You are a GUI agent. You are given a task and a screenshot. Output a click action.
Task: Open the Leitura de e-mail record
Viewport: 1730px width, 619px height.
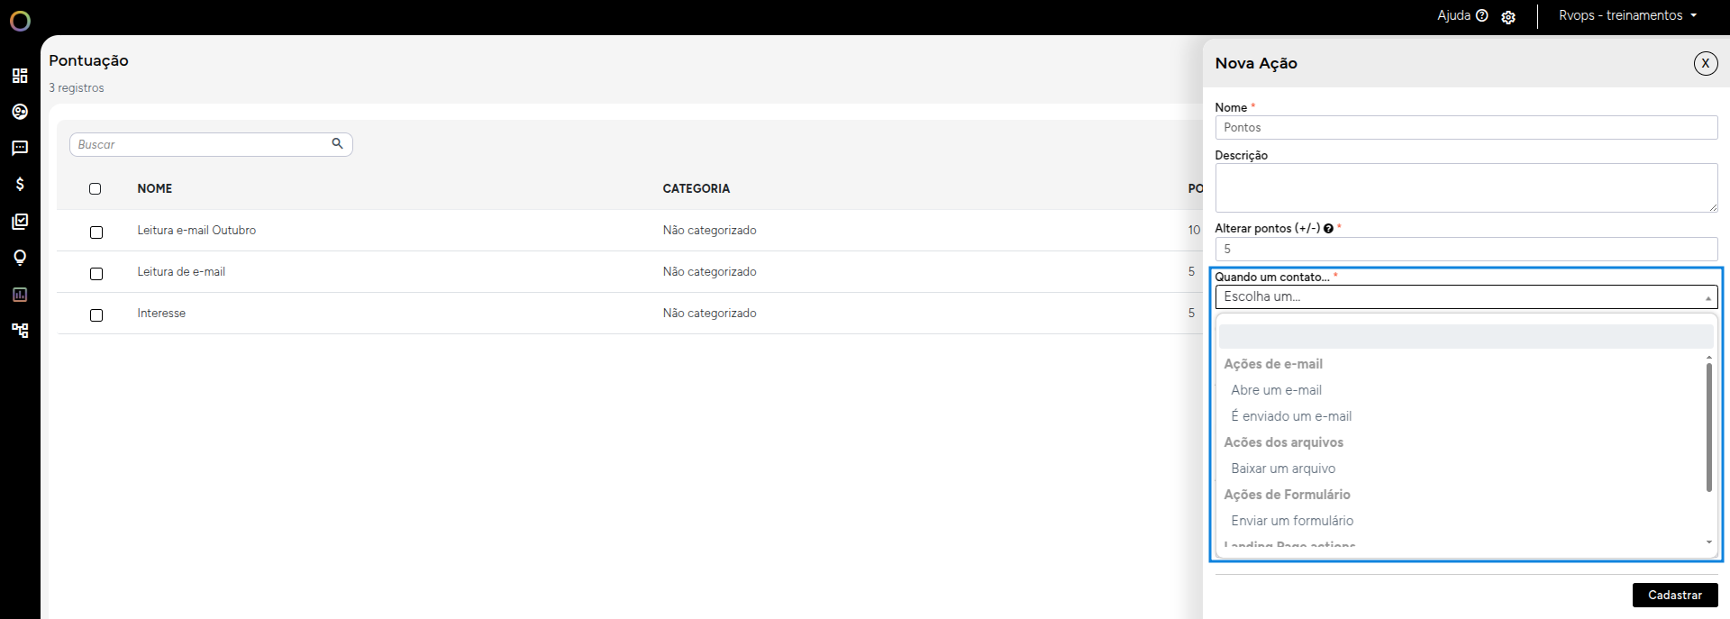pyautogui.click(x=181, y=271)
